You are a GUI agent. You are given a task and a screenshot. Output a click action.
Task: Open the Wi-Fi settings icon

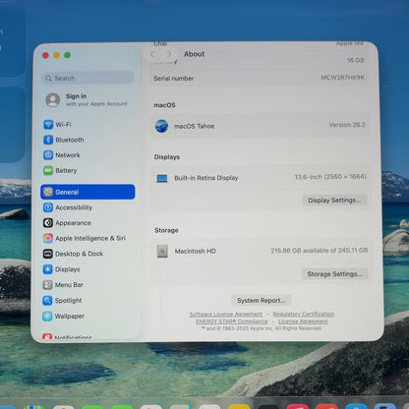pyautogui.click(x=48, y=125)
